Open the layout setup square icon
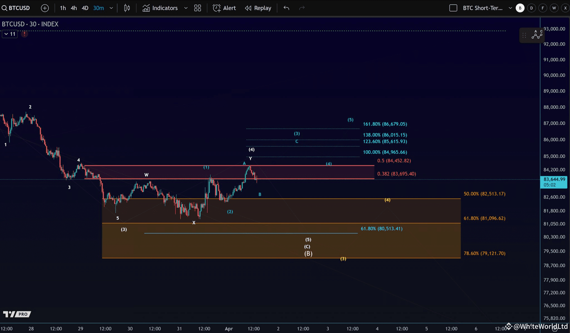Screen dimensions: 570x333 tap(453, 8)
